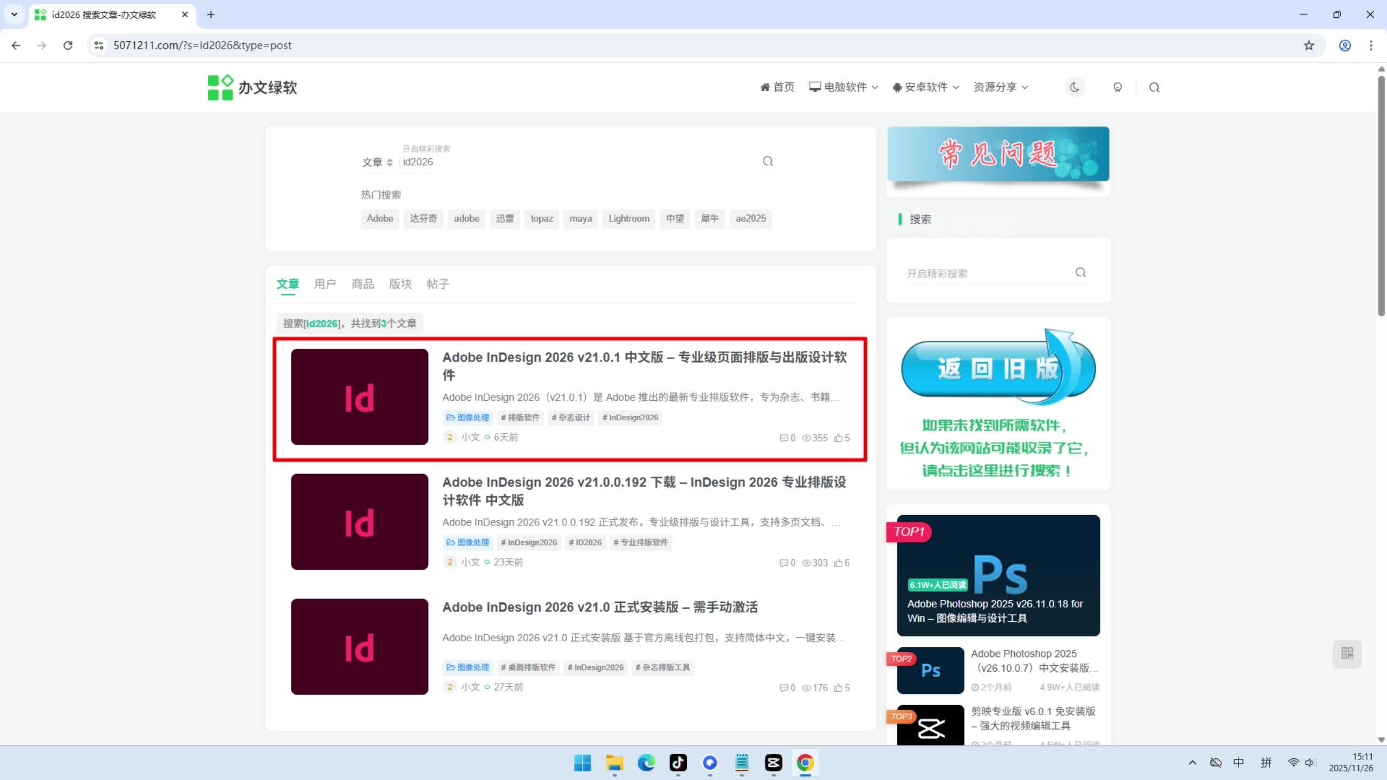1387x780 pixels.
Task: Click the view count eye icon on third article
Action: (x=806, y=687)
